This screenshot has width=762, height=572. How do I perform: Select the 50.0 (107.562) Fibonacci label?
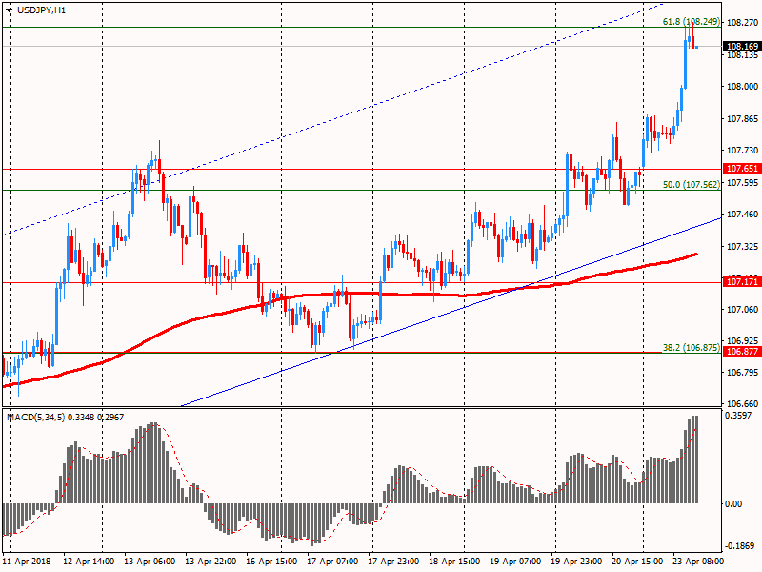point(692,185)
